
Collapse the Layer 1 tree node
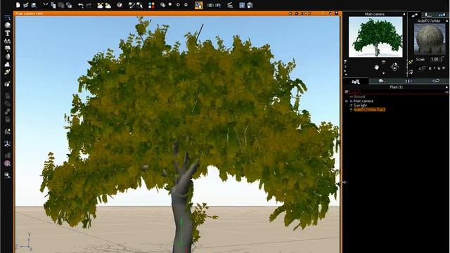347,92
